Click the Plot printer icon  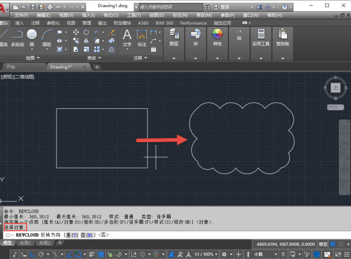(50, 7)
